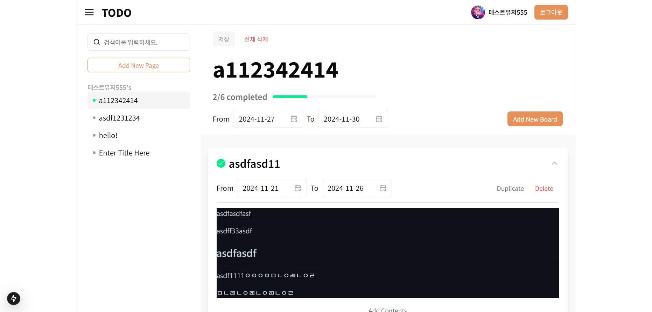
Task: Open calendar icon for board To date
Action: (x=383, y=188)
